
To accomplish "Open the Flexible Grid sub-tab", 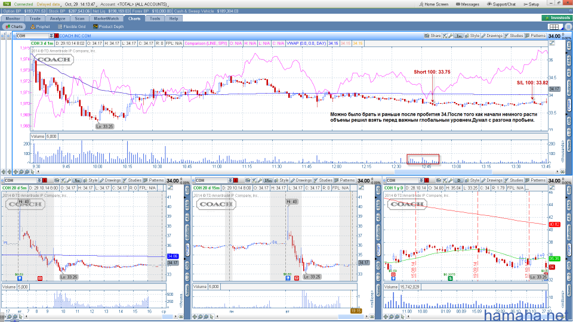I will pyautogui.click(x=72, y=27).
